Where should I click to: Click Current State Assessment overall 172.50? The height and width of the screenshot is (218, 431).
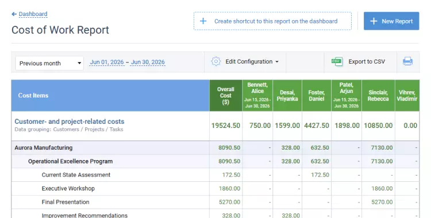pos(231,175)
